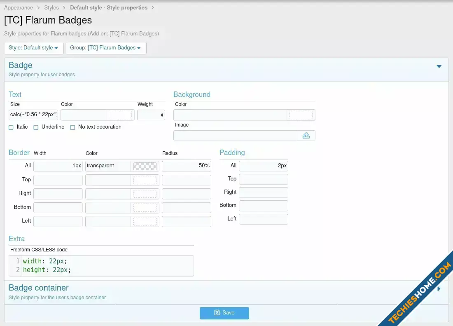Open the border Left color swatch
The image size is (453, 326).
pos(145,221)
